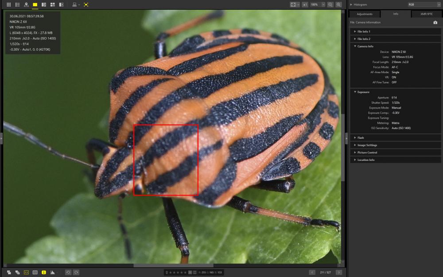Select the before/after comparison view
The height and width of the screenshot is (277, 443).
tap(61, 4)
